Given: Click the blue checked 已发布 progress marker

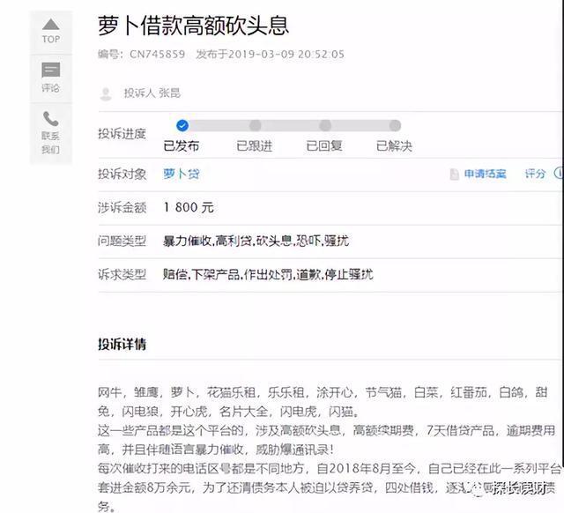Looking at the screenshot, I should coord(182,125).
